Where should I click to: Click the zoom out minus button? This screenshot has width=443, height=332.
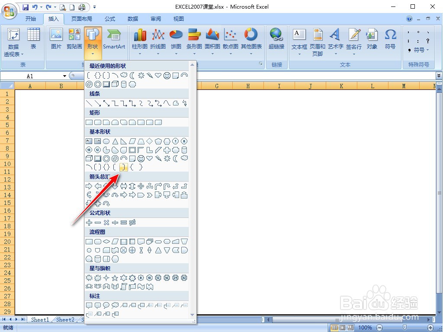coord(379,328)
